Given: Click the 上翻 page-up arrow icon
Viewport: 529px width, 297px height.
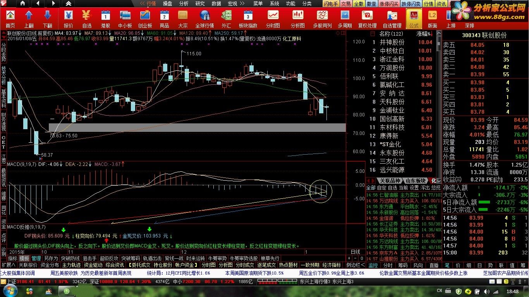Looking at the screenshot, I should click(x=29, y=19).
